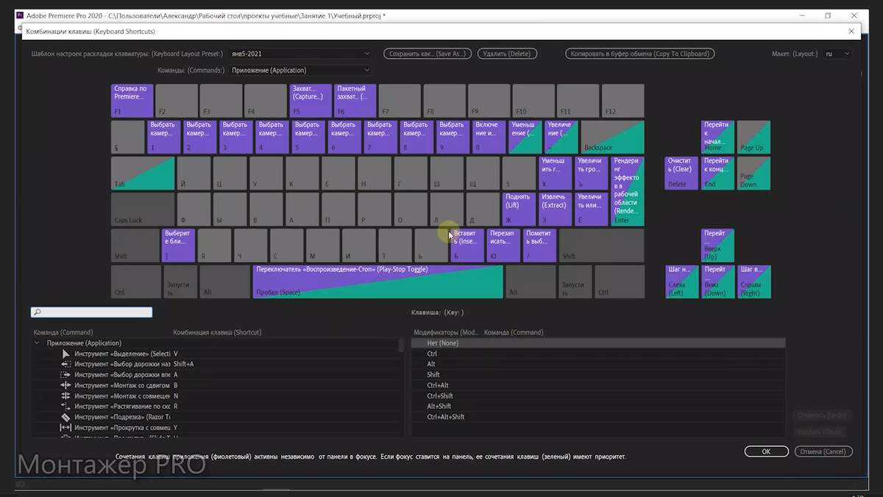Select the Нет (None) modifier row
This screenshot has width=883, height=497.
598,343
